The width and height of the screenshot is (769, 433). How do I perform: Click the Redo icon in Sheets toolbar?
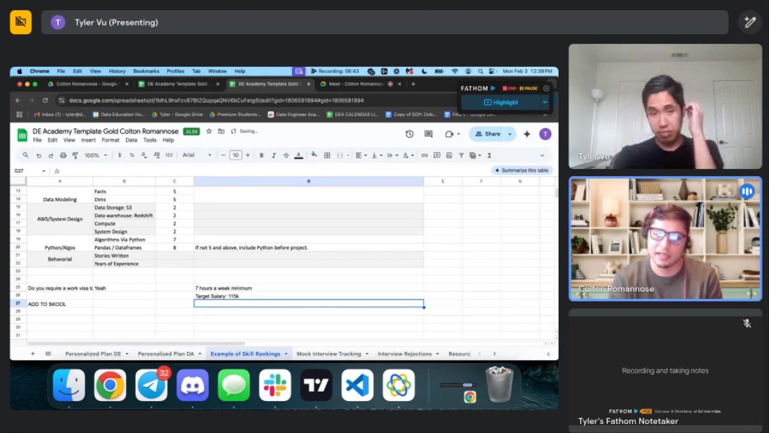pyautogui.click(x=51, y=156)
